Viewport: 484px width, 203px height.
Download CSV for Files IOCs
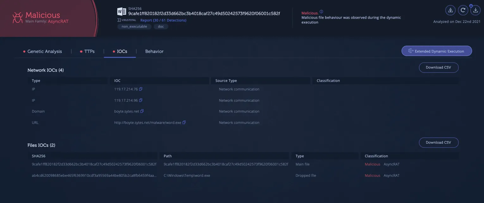pyautogui.click(x=438, y=142)
